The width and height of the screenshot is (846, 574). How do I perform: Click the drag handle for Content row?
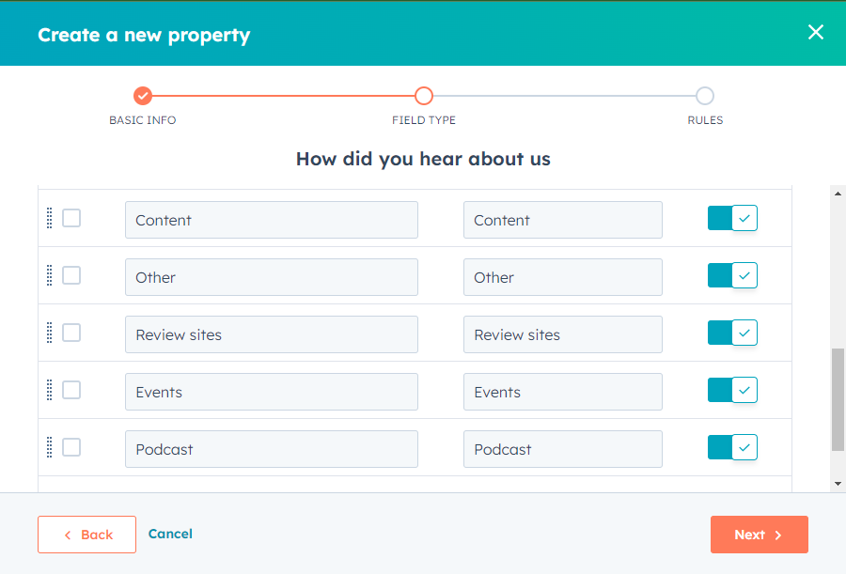[x=49, y=218]
